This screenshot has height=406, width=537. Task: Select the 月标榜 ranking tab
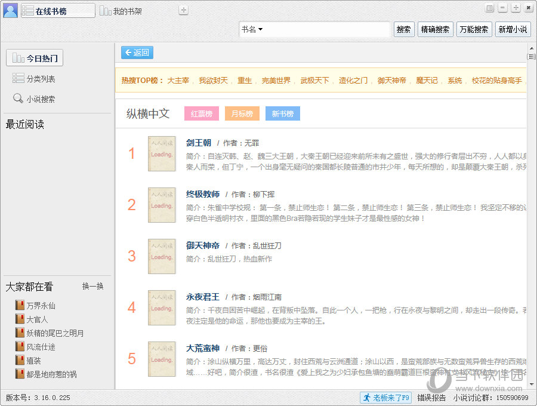242,113
